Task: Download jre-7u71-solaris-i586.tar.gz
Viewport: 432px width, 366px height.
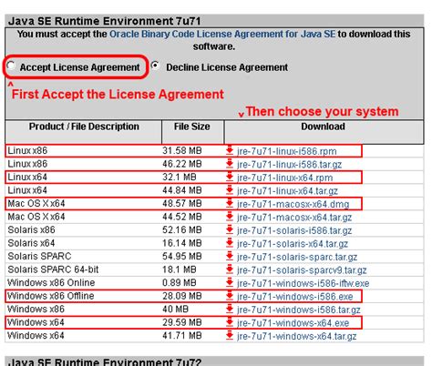Action: (x=294, y=230)
